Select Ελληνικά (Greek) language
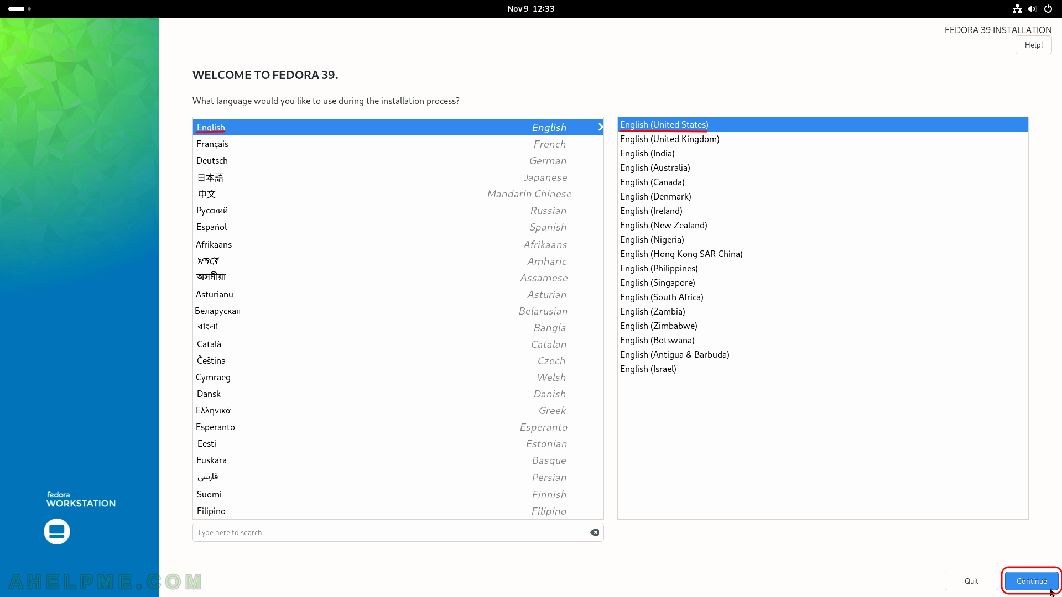Viewport: 1062px width, 597px height. coord(398,410)
